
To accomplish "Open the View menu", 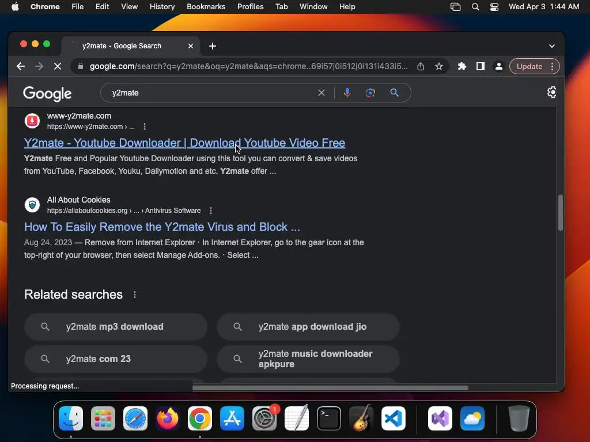I will point(129,7).
